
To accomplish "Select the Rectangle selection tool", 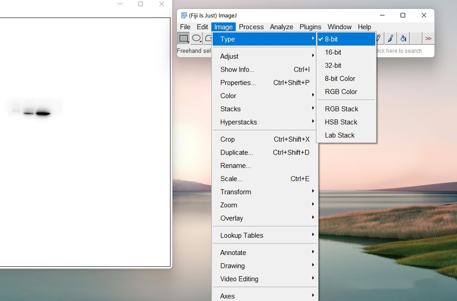I will [x=183, y=38].
